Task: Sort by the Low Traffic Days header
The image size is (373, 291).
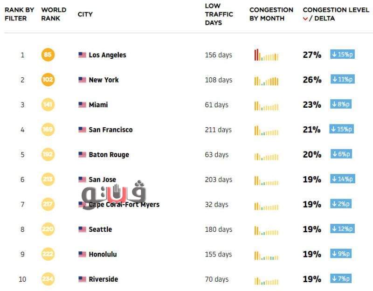Action: (x=219, y=14)
